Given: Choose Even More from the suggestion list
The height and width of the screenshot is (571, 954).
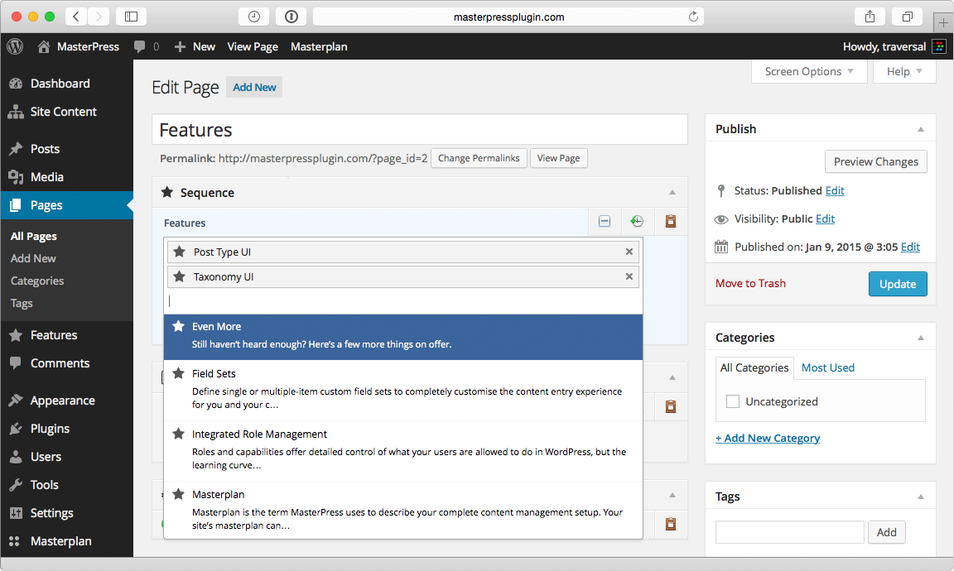Looking at the screenshot, I should pos(402,337).
